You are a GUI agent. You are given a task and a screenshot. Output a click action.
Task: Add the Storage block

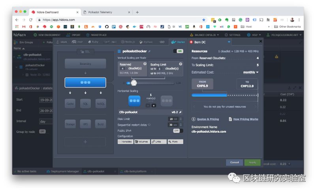tap(70, 124)
